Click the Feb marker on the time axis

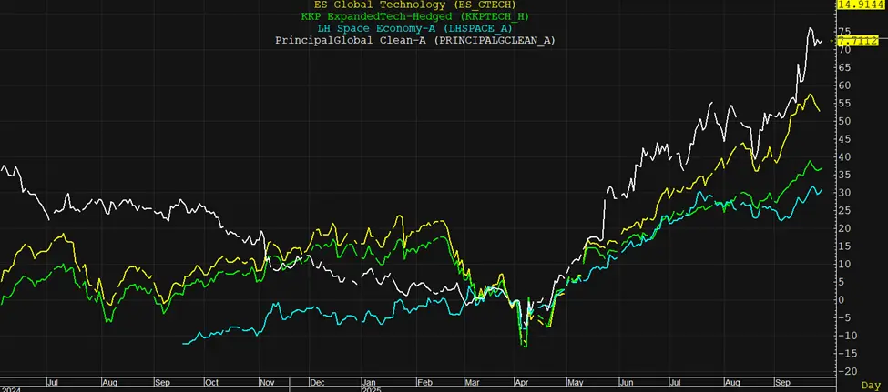pos(424,383)
